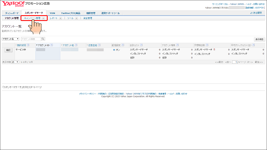
Task: Open the 登録情報 link
Action: 249,8
